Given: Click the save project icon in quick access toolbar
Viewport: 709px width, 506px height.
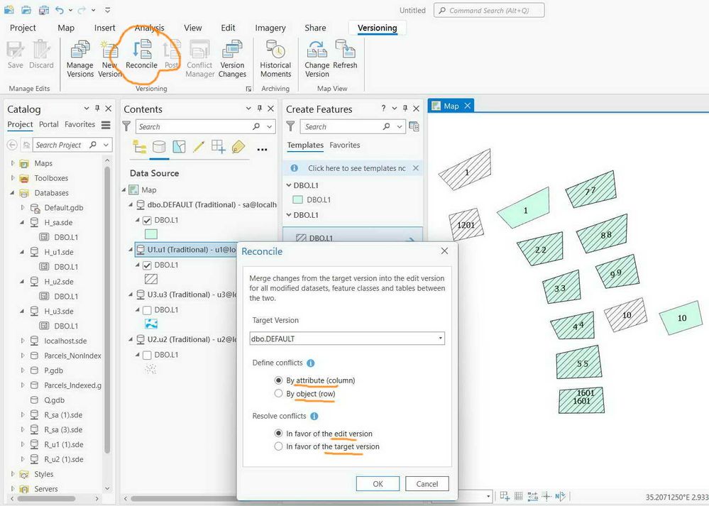Looking at the screenshot, I should click(x=43, y=9).
